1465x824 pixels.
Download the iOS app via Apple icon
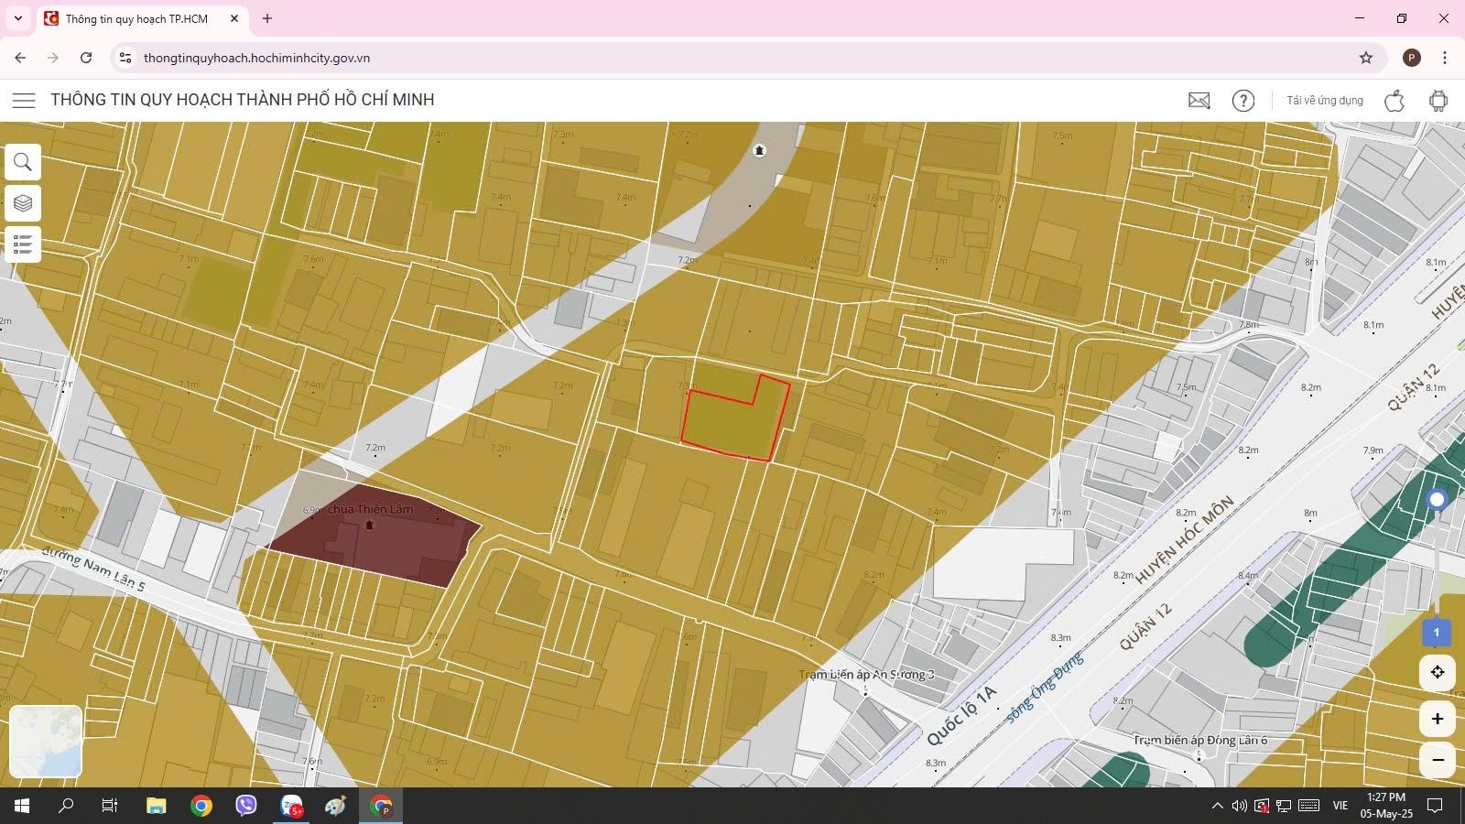tap(1394, 101)
